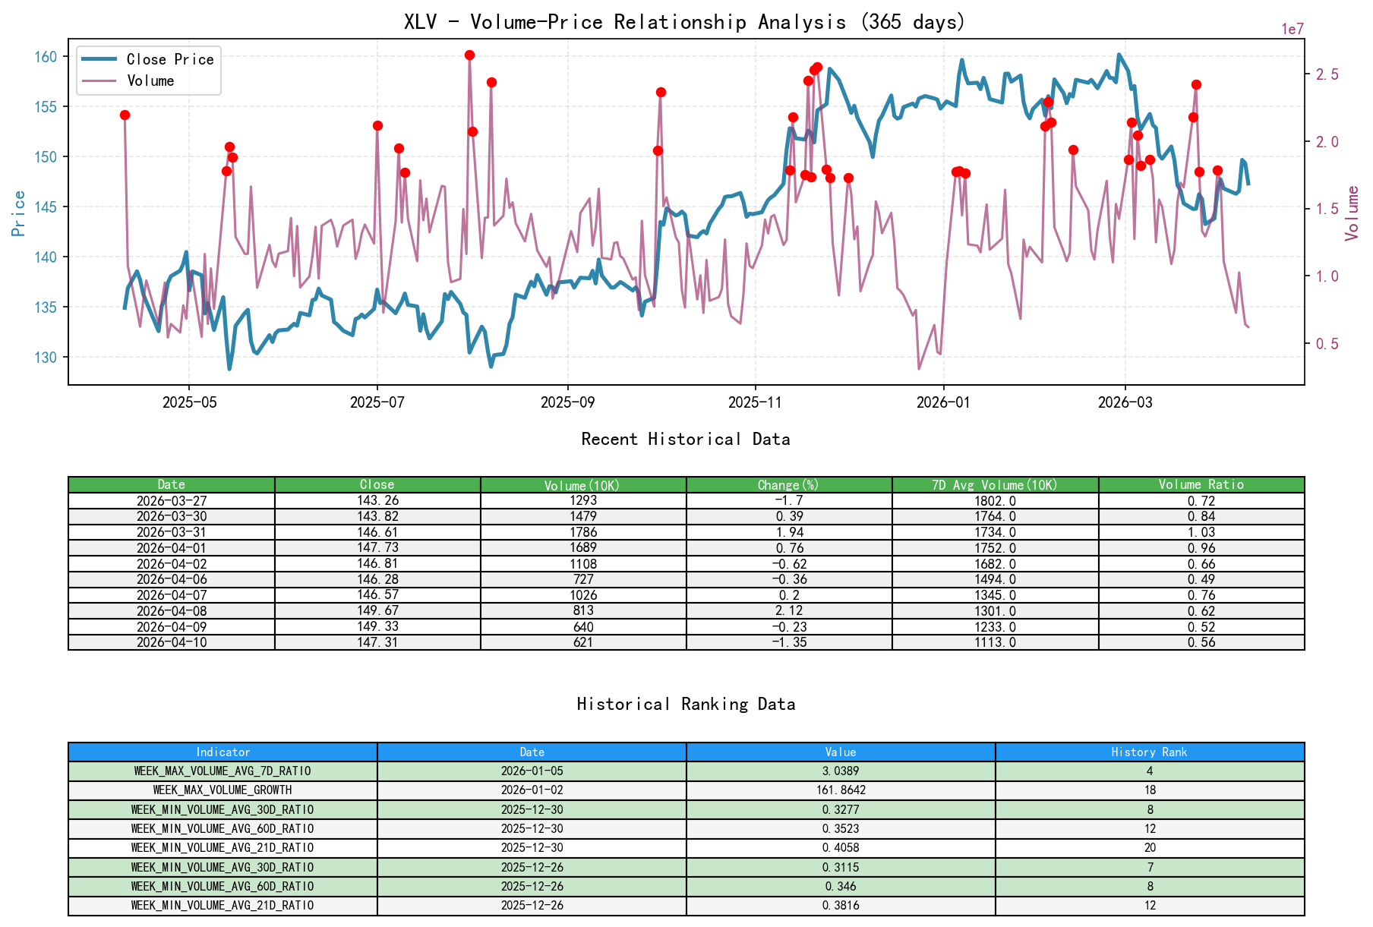Click the 2025-09 x-axis tick label
The height and width of the screenshot is (927, 1373).
click(567, 402)
